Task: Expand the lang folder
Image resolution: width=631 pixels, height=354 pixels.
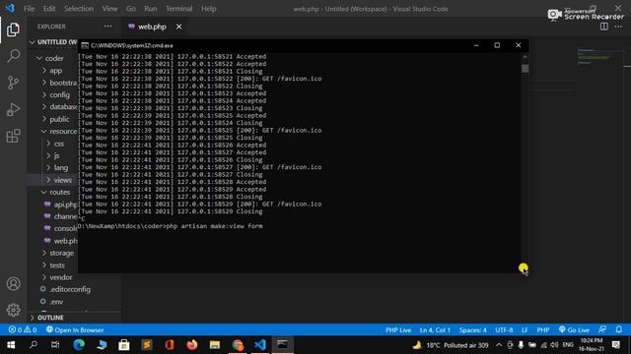Action: tap(61, 168)
